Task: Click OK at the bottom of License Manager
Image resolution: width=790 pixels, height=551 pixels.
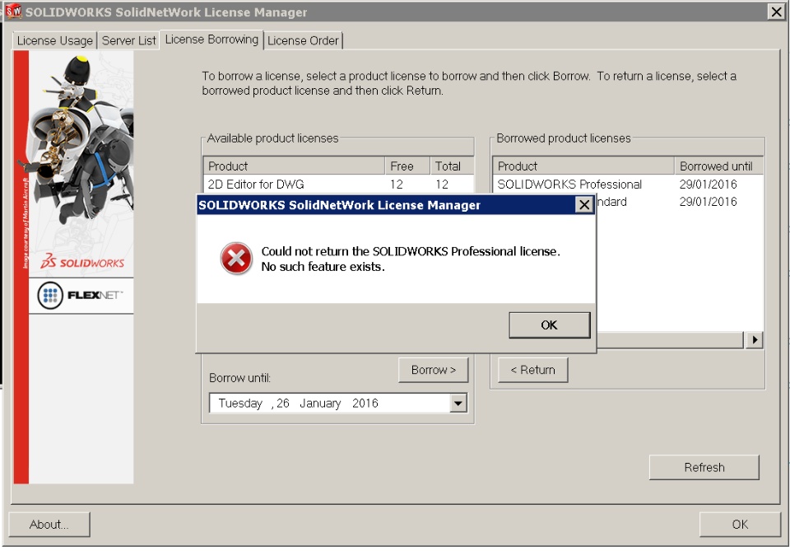Action: click(x=740, y=525)
